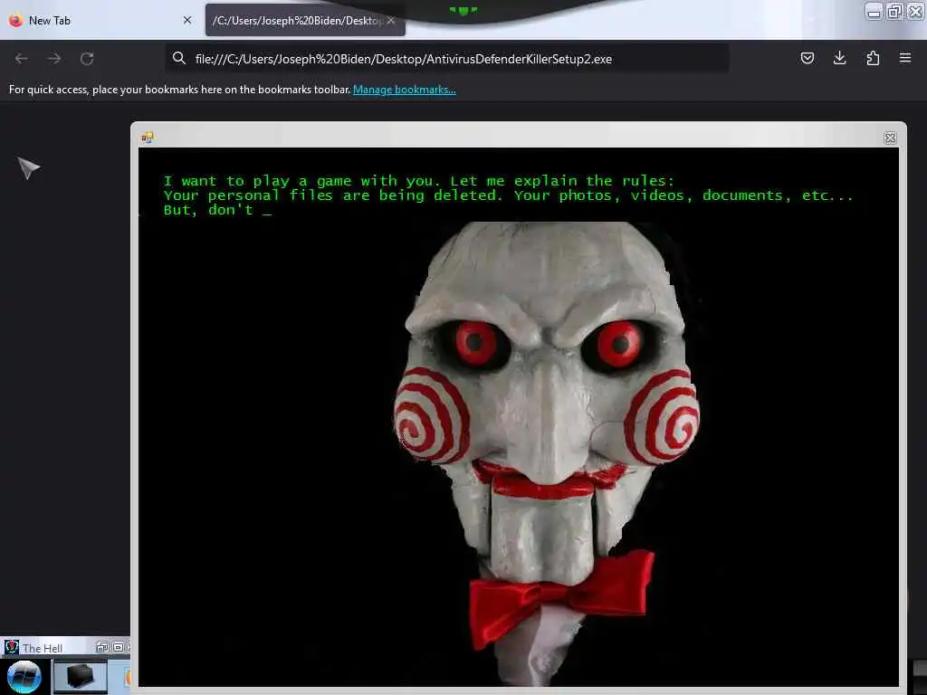
Task: Minimize the Firefox browser window
Action: click(874, 12)
